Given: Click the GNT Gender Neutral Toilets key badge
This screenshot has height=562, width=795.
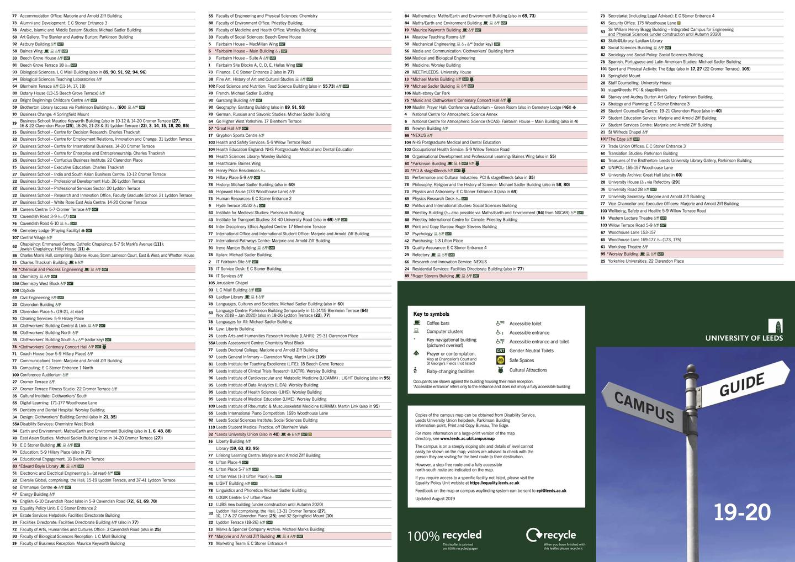Looking at the screenshot, I should [x=501, y=351].
